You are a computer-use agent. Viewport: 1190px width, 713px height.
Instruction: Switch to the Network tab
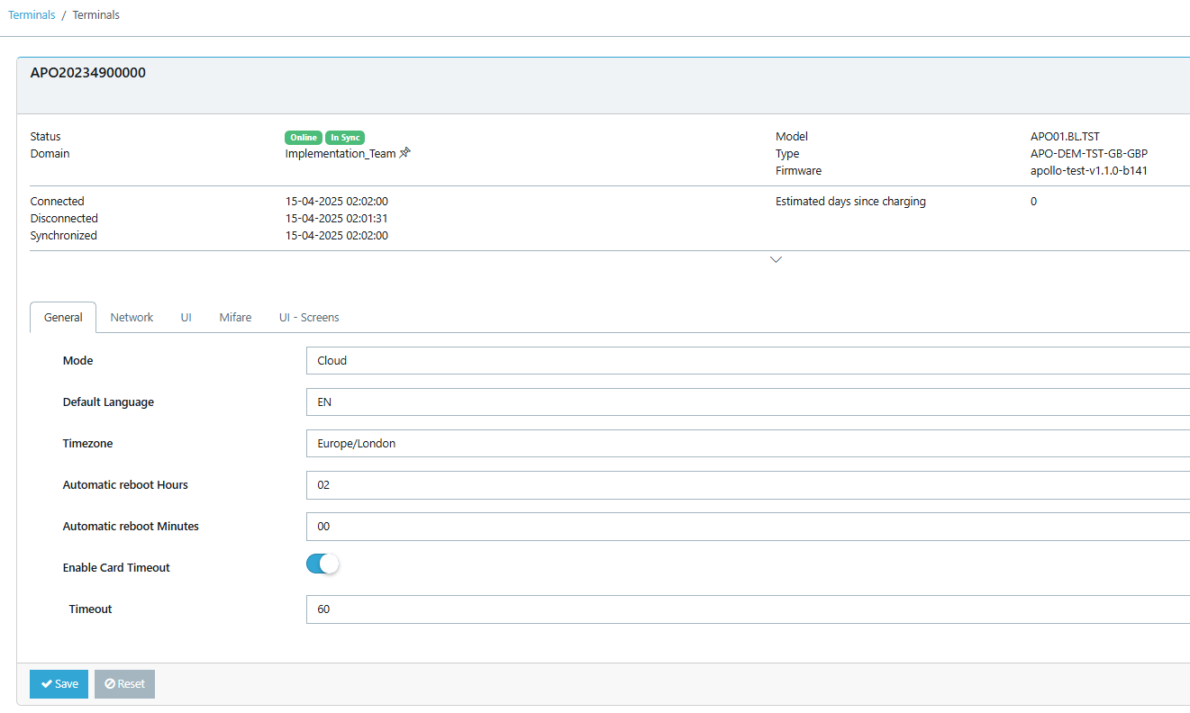coord(132,317)
